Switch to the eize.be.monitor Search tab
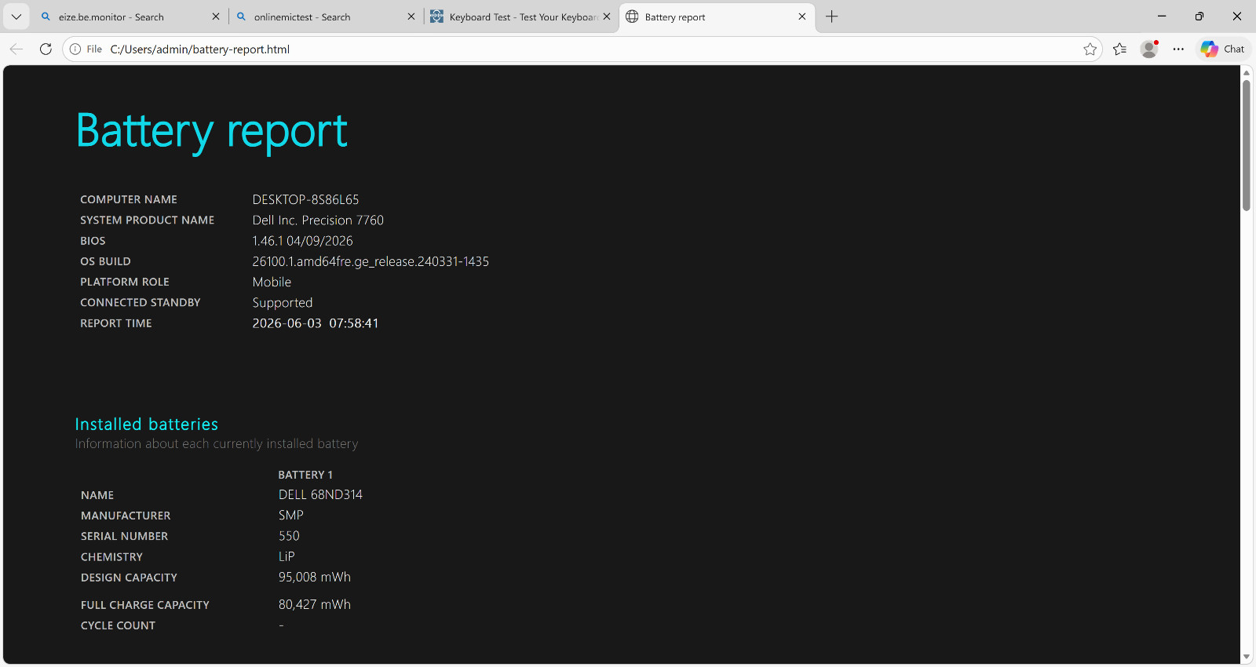Image resolution: width=1256 pixels, height=667 pixels. tap(130, 16)
